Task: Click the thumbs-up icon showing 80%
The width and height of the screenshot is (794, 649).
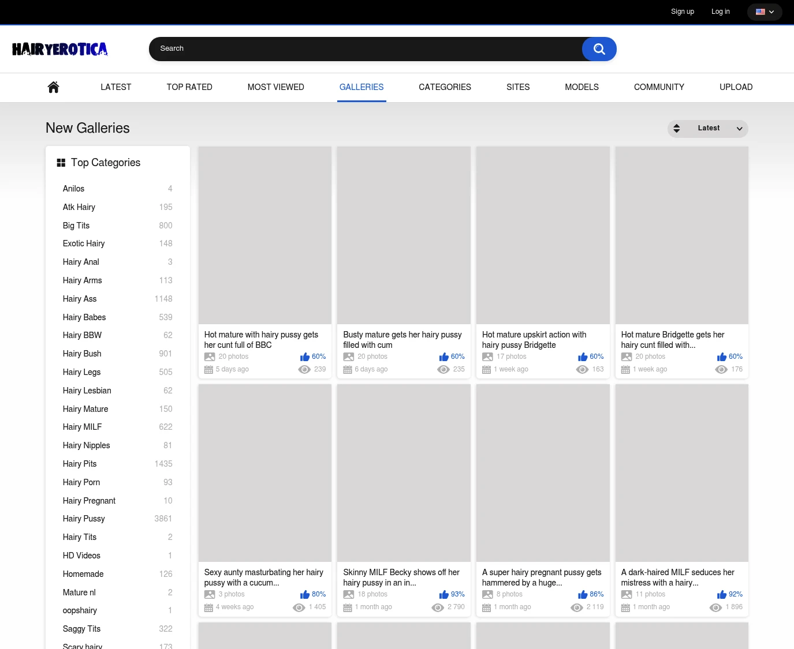Action: tap(305, 595)
